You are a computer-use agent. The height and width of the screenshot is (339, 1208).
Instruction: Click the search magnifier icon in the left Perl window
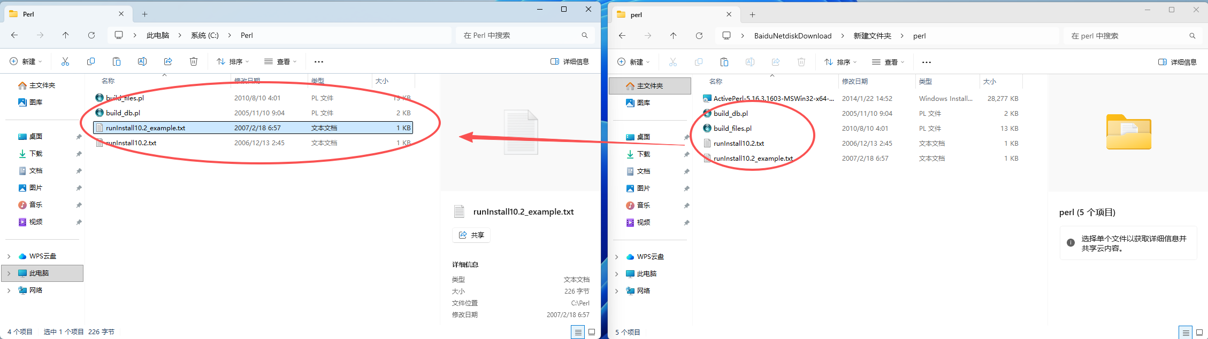[x=585, y=35]
